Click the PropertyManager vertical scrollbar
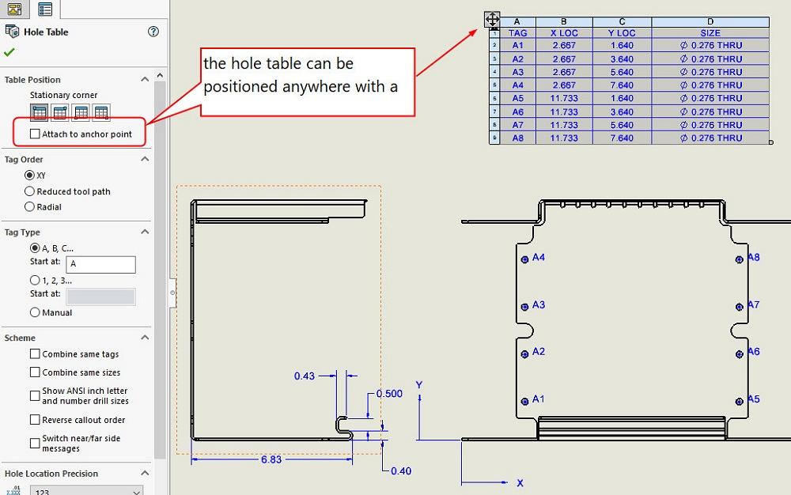The width and height of the screenshot is (791, 495). (x=160, y=270)
